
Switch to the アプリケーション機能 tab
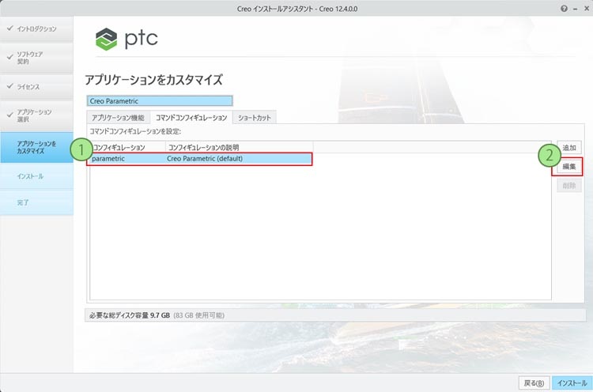[118, 118]
